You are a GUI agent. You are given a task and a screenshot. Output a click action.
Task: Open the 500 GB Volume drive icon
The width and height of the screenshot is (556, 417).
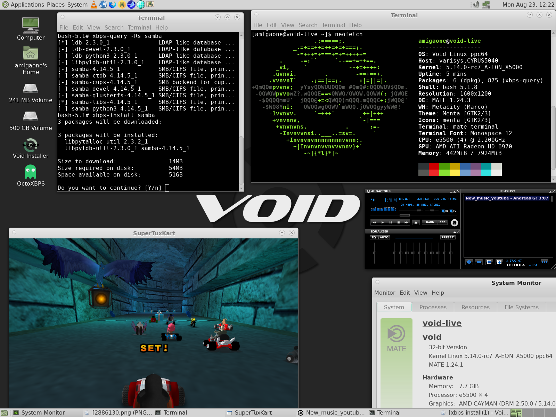click(x=31, y=121)
